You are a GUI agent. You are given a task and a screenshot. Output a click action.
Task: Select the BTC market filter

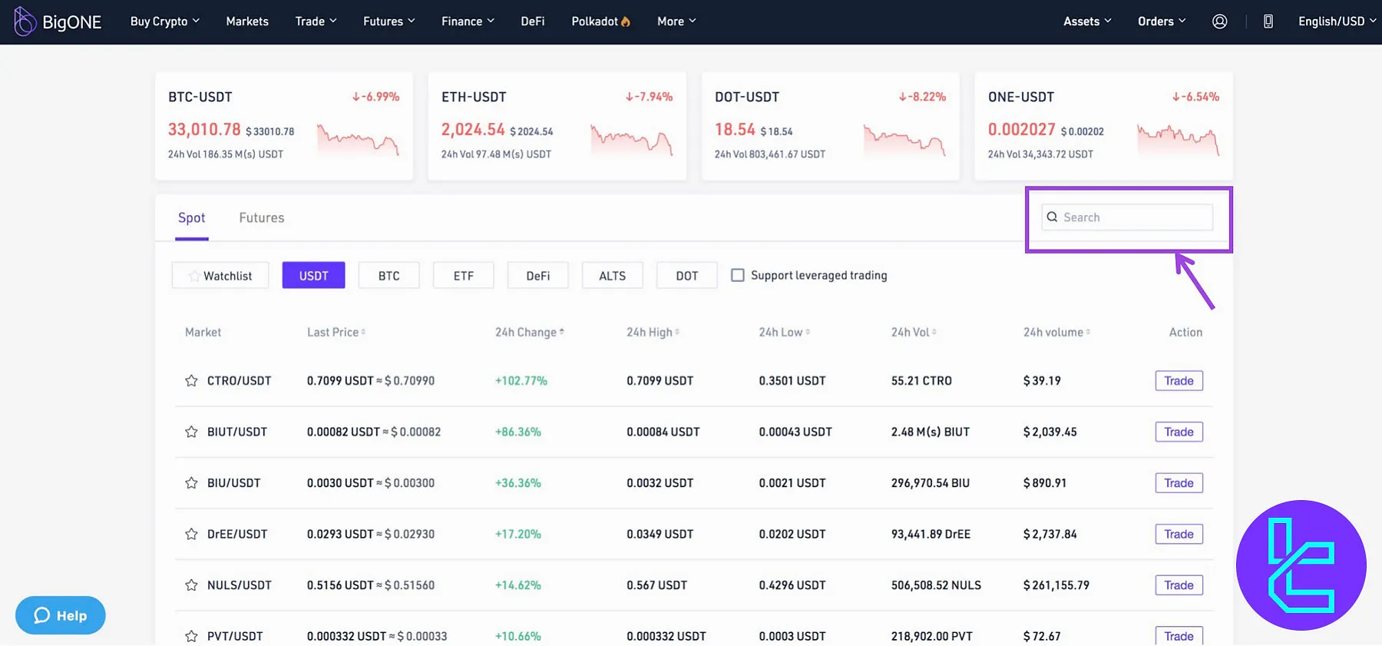click(x=389, y=276)
